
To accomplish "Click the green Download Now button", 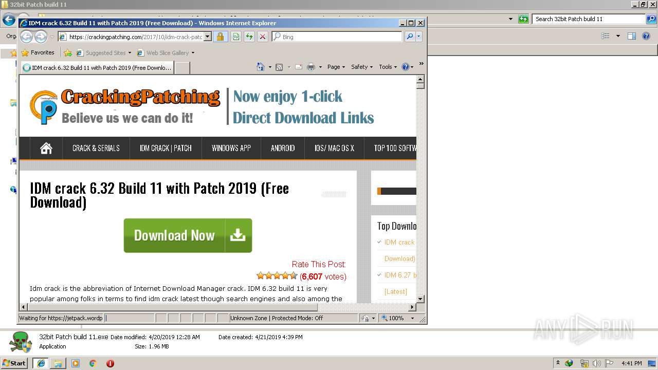I will pos(188,235).
